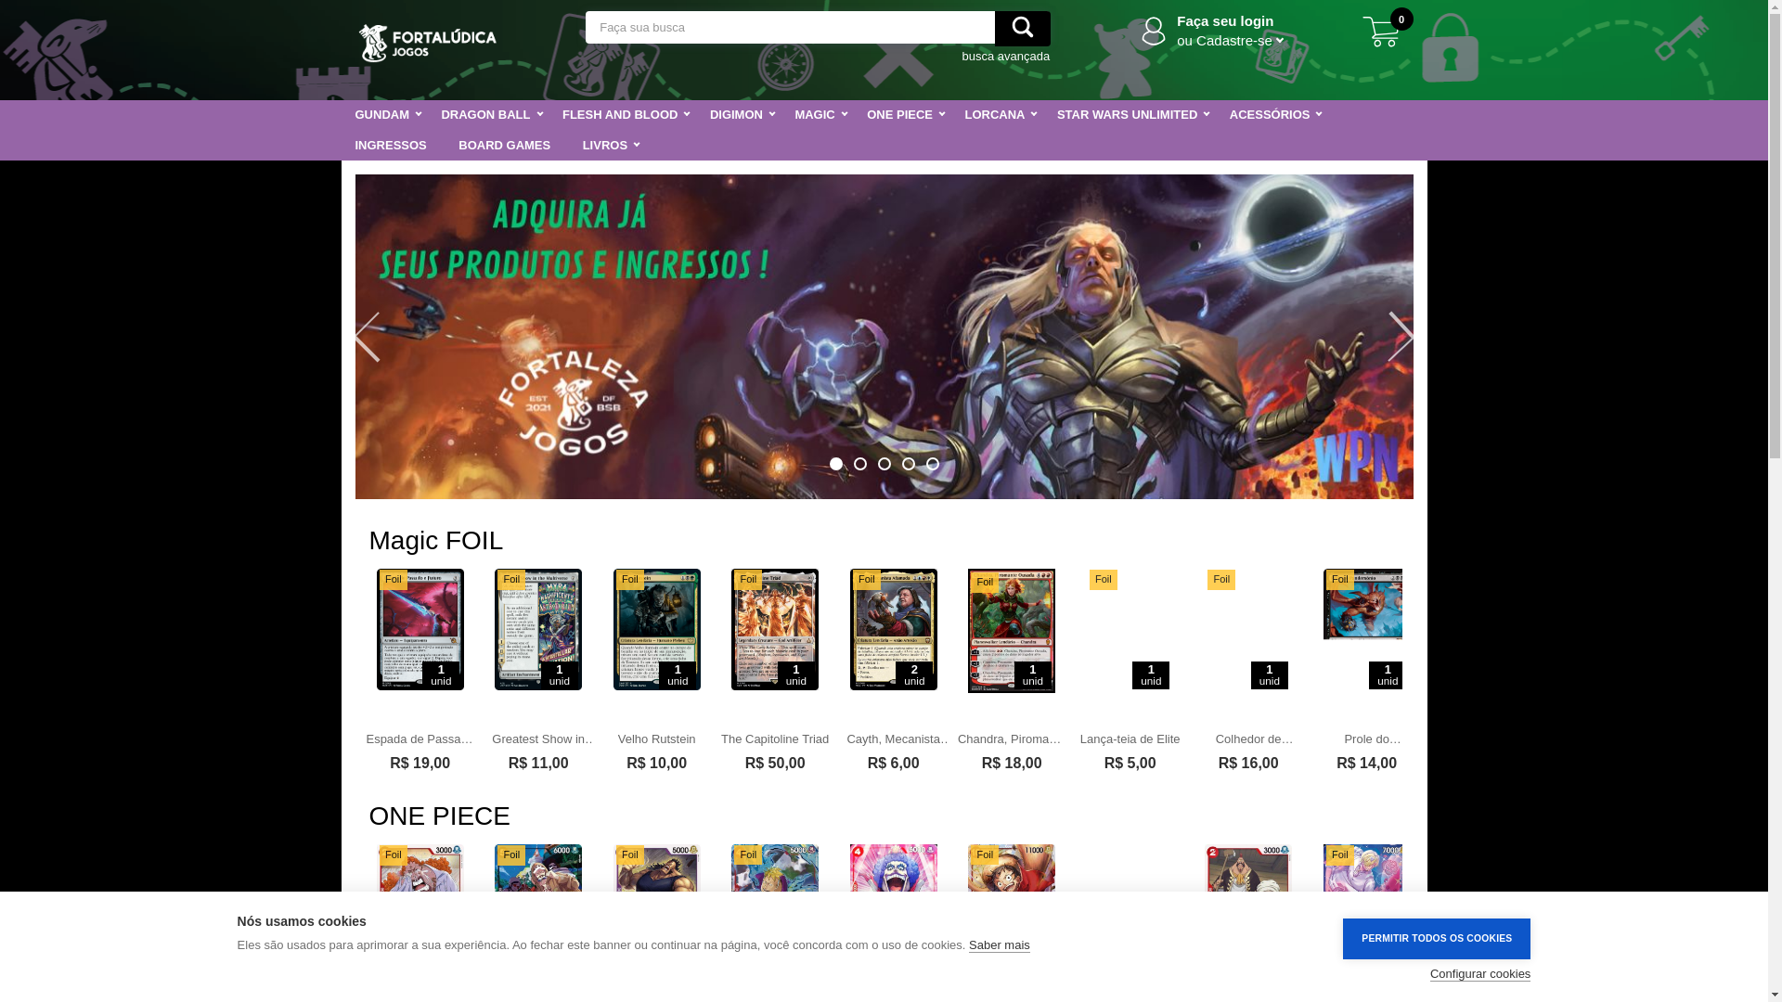Viewport: 1782px width, 1002px height.
Task: Open Cayth, Mecanista card thumbnail
Action: [893, 629]
